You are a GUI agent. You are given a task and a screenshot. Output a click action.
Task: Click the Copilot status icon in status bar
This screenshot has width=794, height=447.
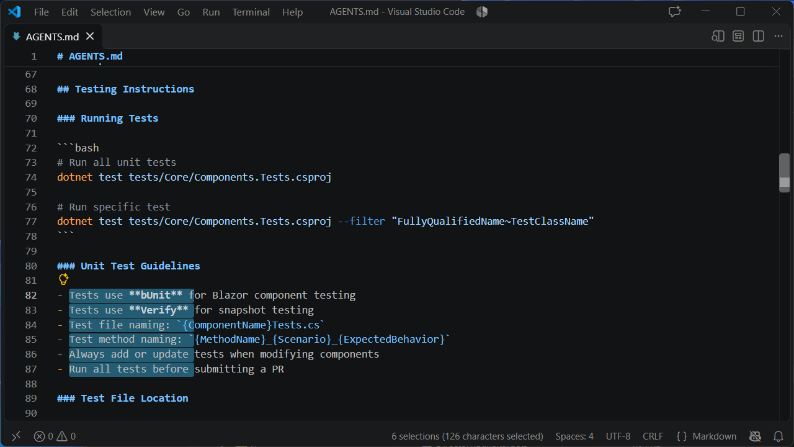[x=755, y=436]
